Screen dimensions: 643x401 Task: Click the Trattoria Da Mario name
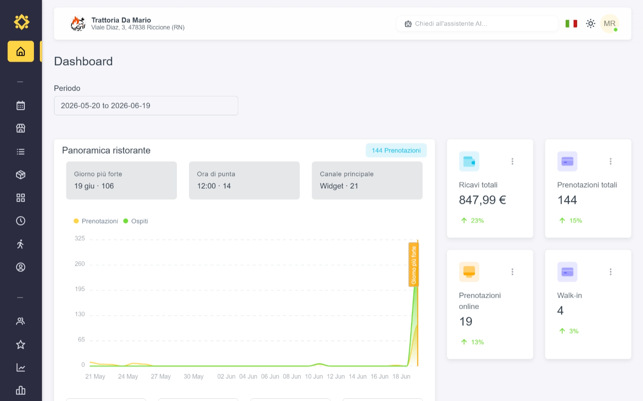tap(121, 20)
